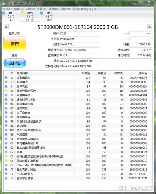
Task: Click the interface field Serial ATA
Action: click(x=80, y=44)
